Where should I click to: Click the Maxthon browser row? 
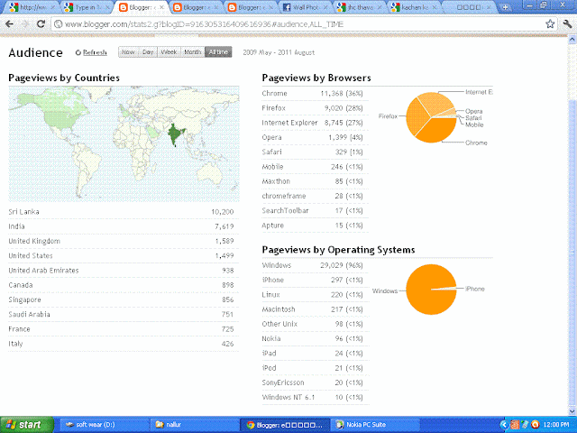coord(315,181)
